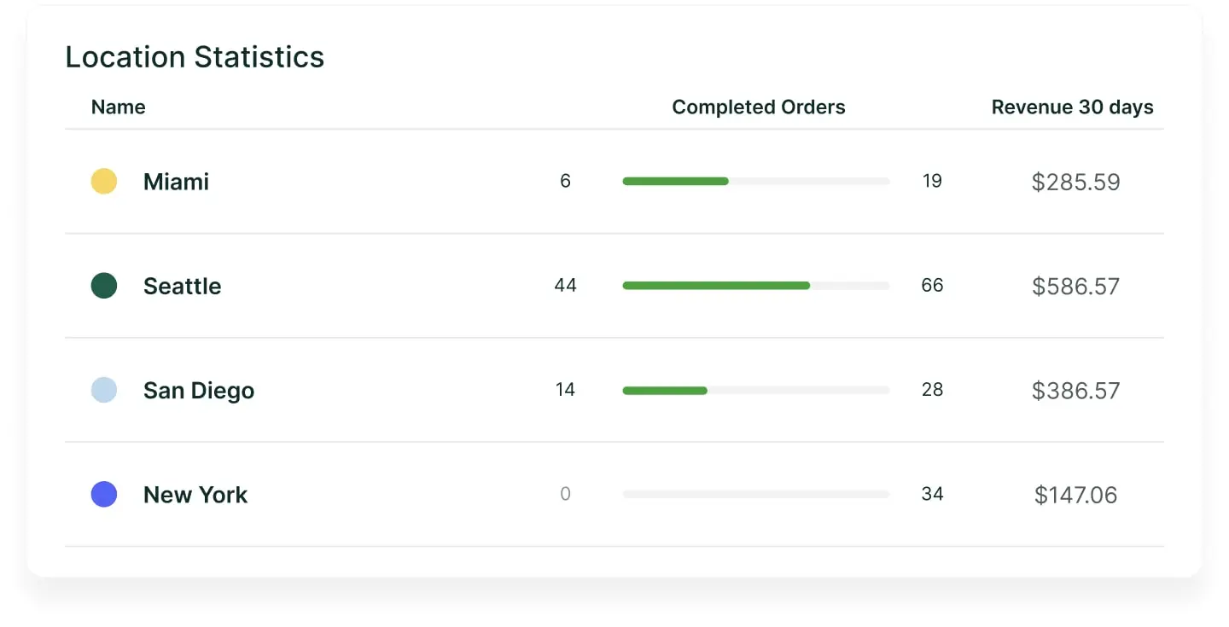Viewport: 1229px width, 627px height.
Task: Click New York's order total of 34
Action: (932, 494)
